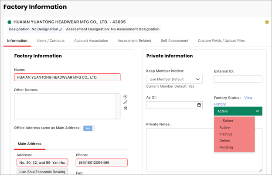272x175 pixels.
Task: Delete other name using trash icon
Action: (x=125, y=108)
